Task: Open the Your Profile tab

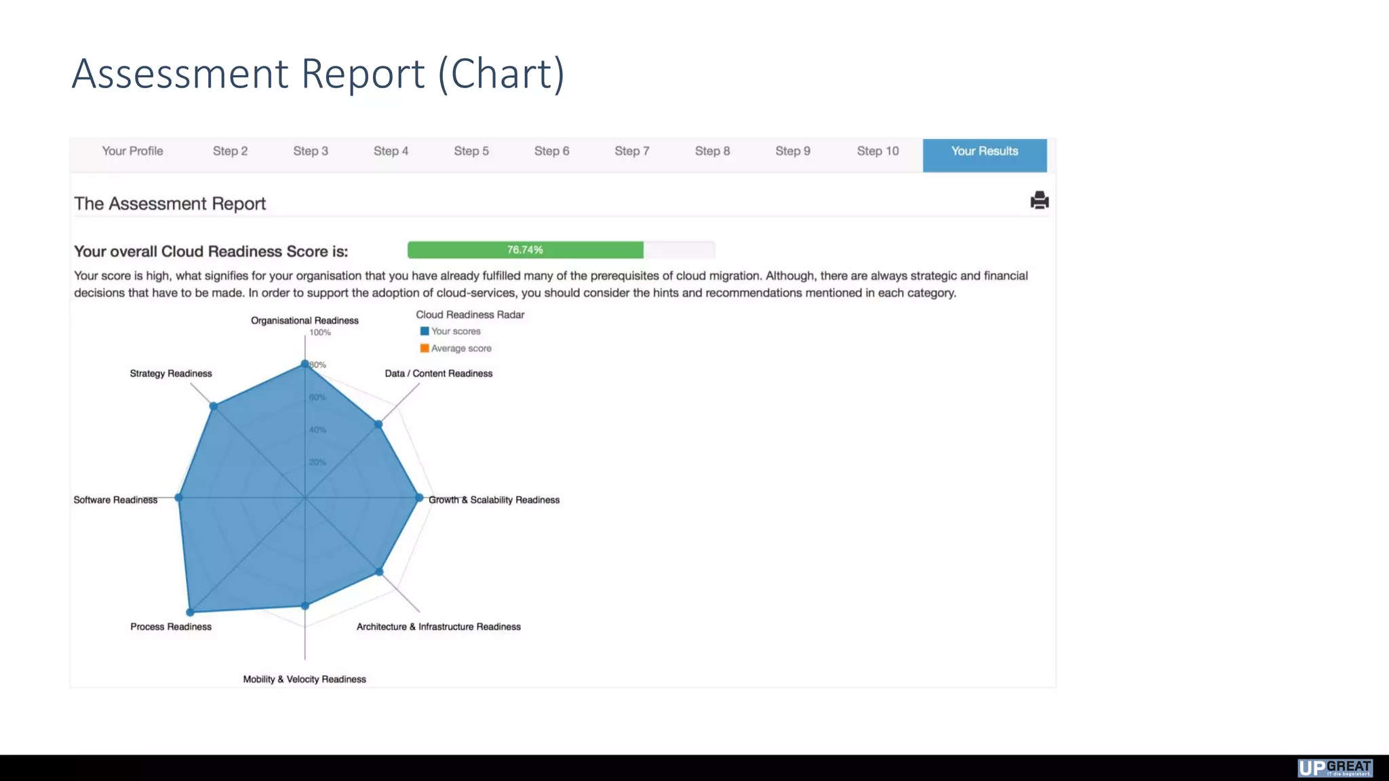Action: point(132,151)
